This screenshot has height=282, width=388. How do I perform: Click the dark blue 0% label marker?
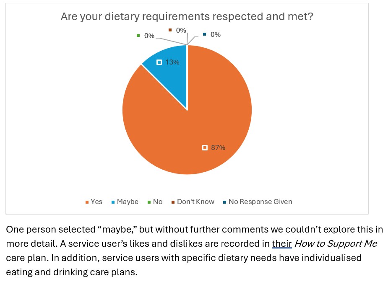pyautogui.click(x=204, y=34)
